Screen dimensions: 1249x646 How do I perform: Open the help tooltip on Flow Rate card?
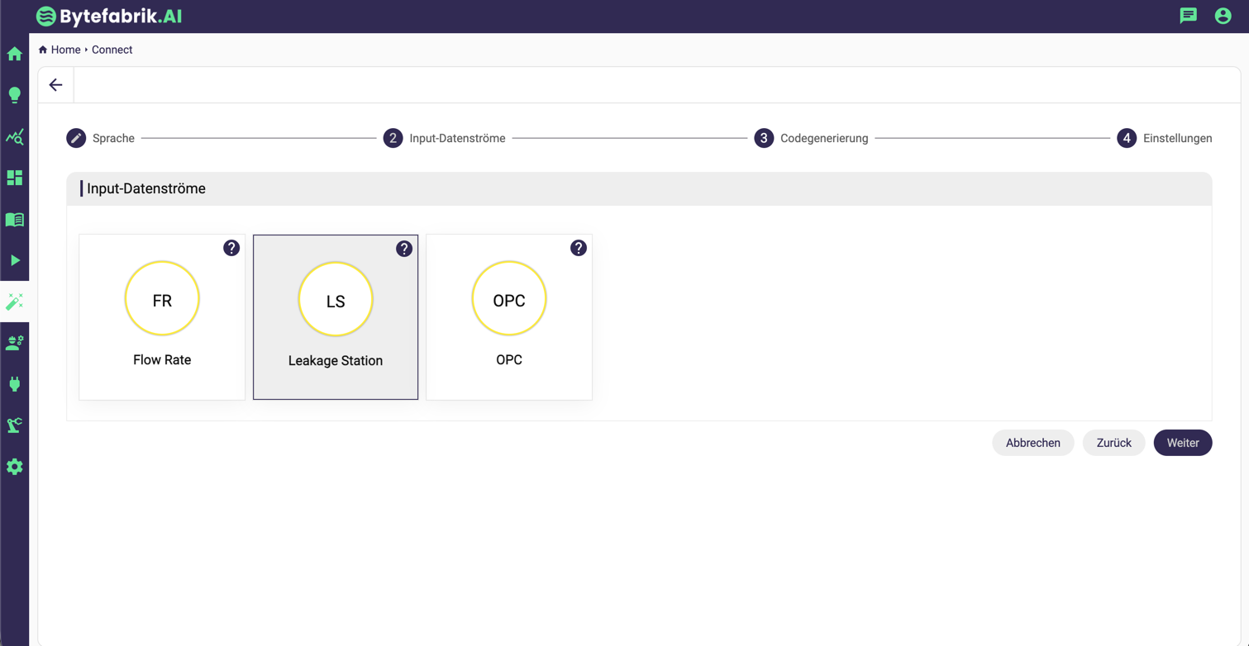pyautogui.click(x=231, y=247)
